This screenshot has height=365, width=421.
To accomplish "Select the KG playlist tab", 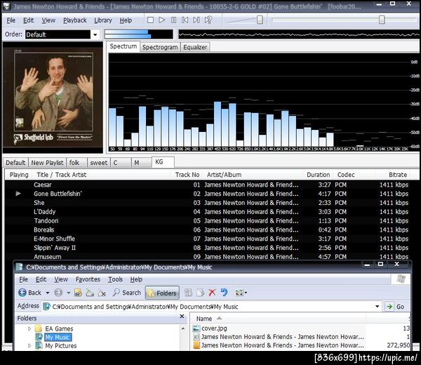I will point(163,162).
